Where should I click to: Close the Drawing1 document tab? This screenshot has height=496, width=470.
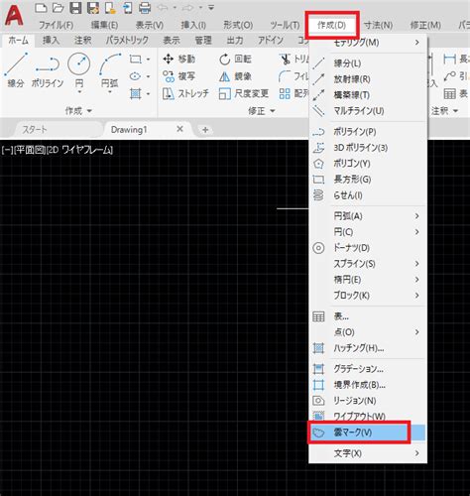coord(179,129)
